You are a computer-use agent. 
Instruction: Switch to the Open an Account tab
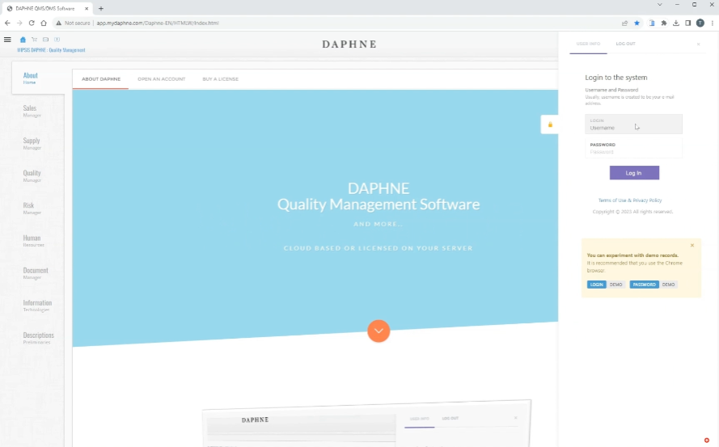point(162,79)
